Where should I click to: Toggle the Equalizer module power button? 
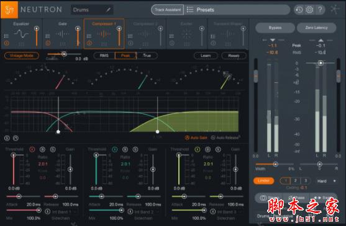(x=6, y=43)
